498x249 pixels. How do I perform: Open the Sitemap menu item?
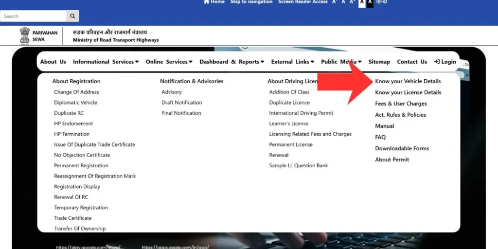pos(379,62)
